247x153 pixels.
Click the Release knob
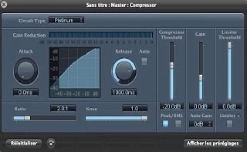click(x=124, y=72)
